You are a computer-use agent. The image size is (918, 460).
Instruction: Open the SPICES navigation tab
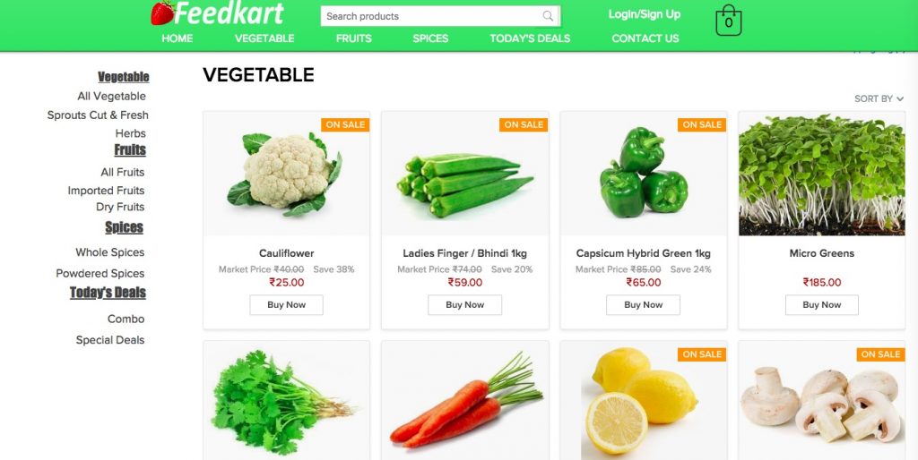pyautogui.click(x=430, y=38)
